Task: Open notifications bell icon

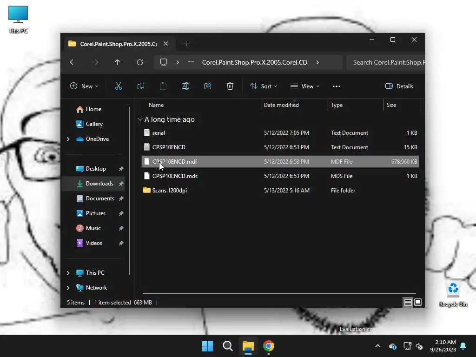Action: tap(463, 346)
